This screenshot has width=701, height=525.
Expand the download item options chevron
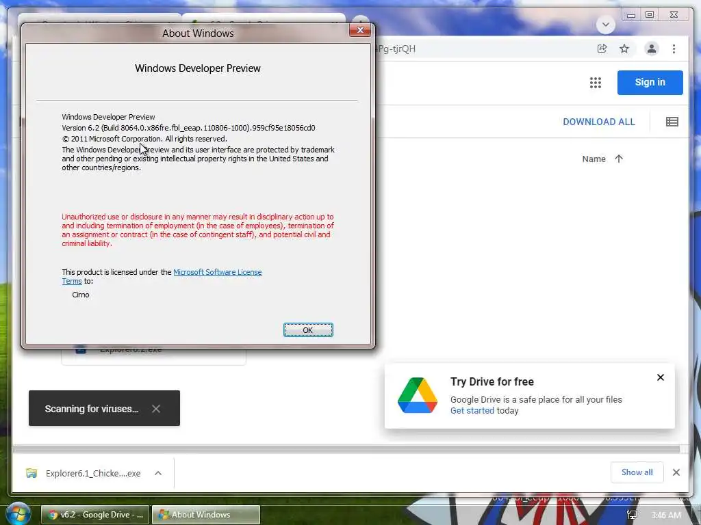click(x=158, y=473)
